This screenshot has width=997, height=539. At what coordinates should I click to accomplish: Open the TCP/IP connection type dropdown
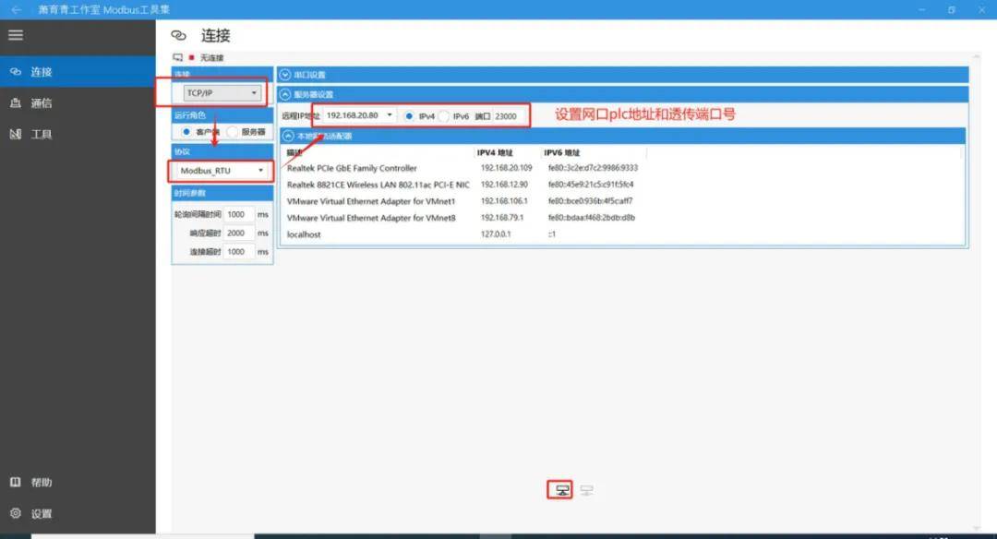pos(221,93)
